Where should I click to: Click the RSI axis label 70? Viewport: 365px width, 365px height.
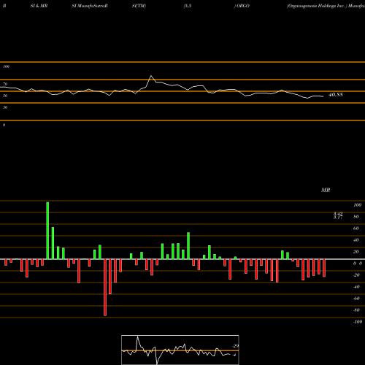[5, 84]
